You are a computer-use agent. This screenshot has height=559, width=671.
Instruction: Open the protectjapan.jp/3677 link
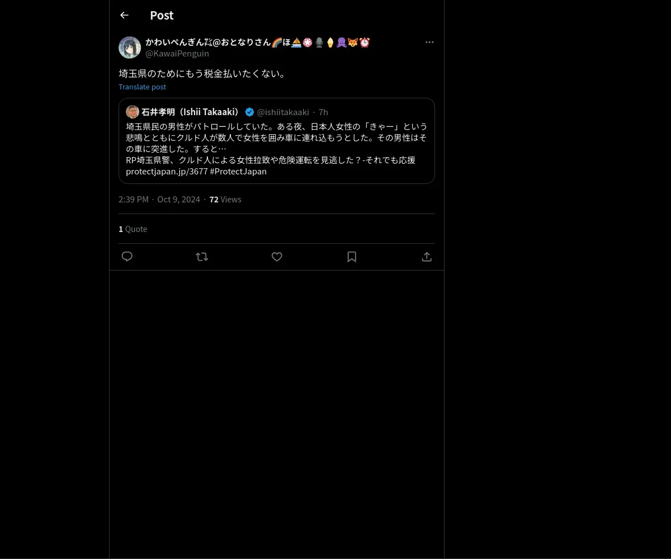tap(167, 171)
